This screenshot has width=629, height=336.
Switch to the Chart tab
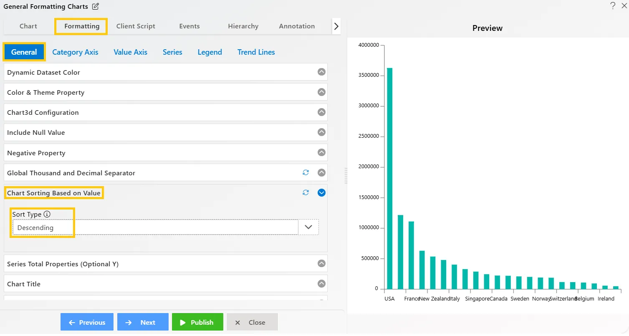[x=28, y=26]
